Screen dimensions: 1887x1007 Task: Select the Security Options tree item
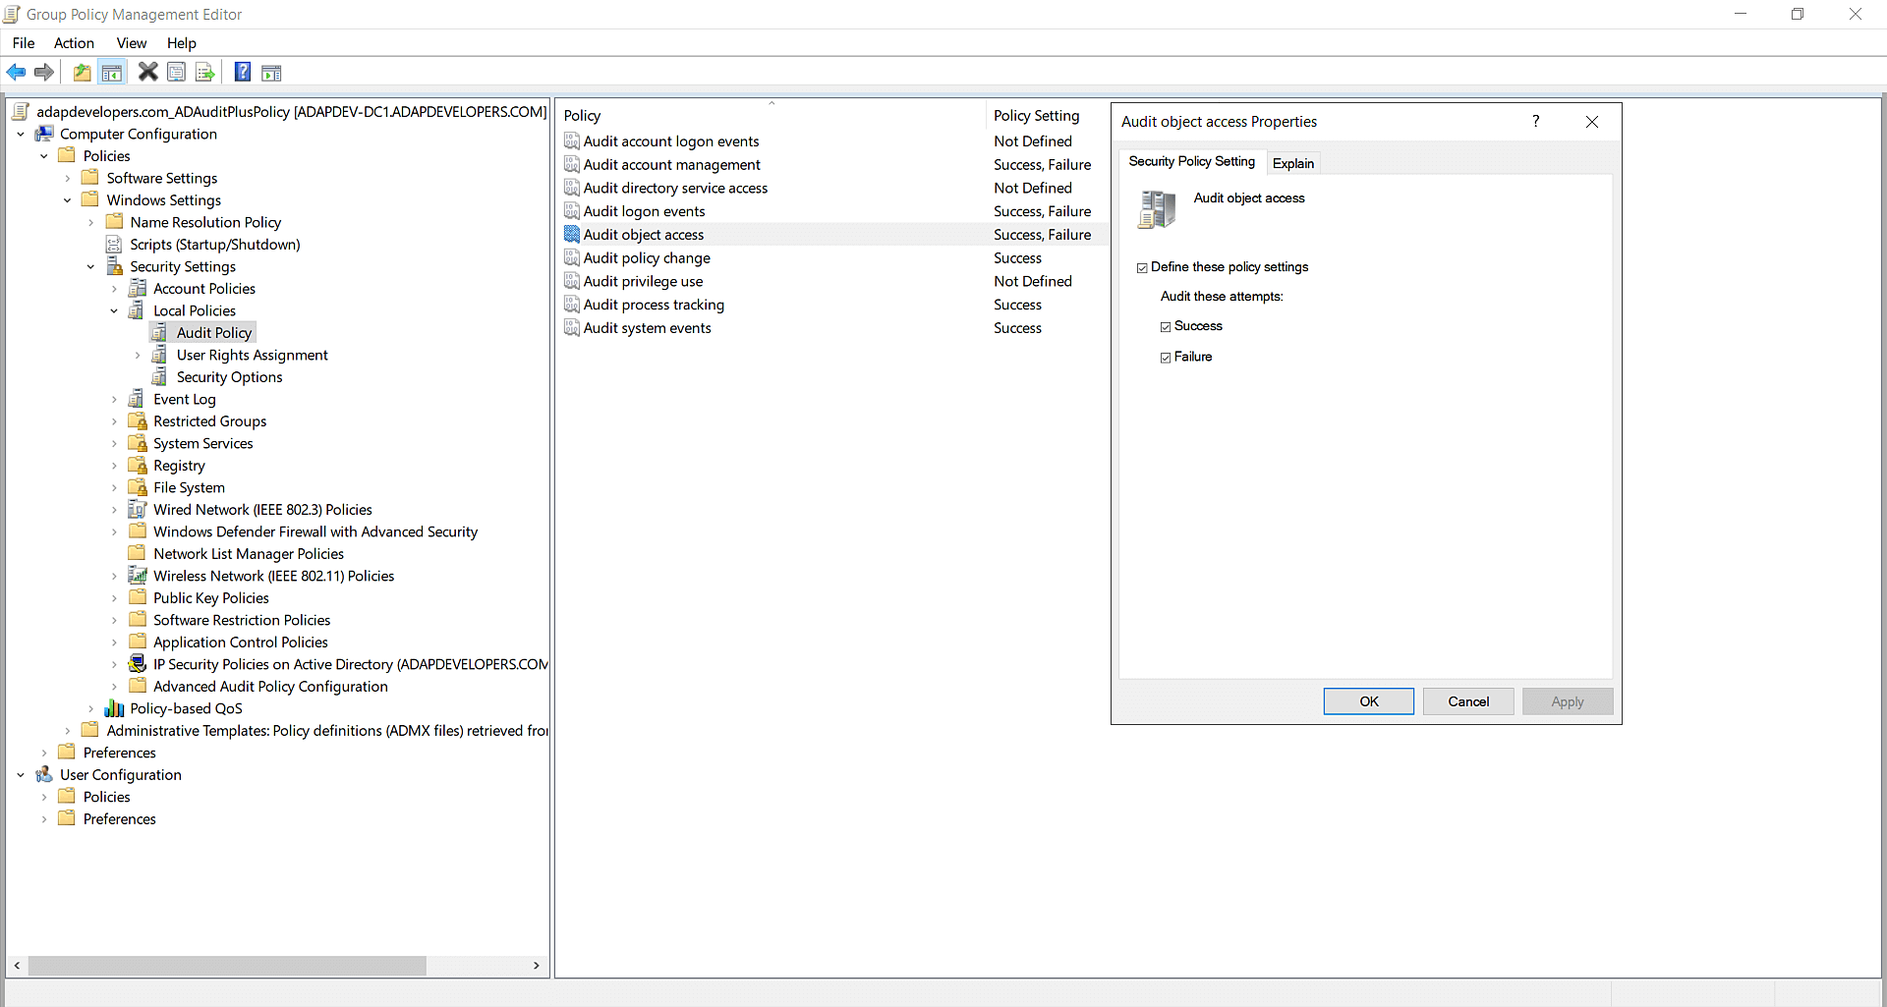[x=229, y=377]
